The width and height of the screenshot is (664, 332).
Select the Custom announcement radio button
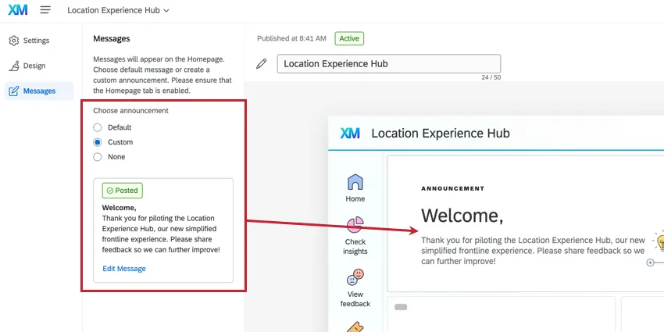(x=98, y=142)
